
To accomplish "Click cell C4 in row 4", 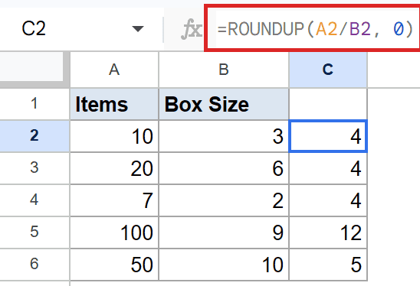I will [328, 200].
